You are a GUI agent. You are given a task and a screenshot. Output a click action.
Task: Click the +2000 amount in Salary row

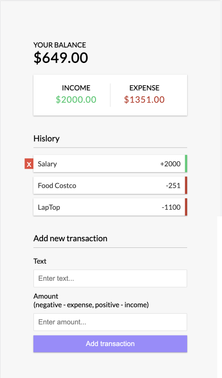point(170,164)
